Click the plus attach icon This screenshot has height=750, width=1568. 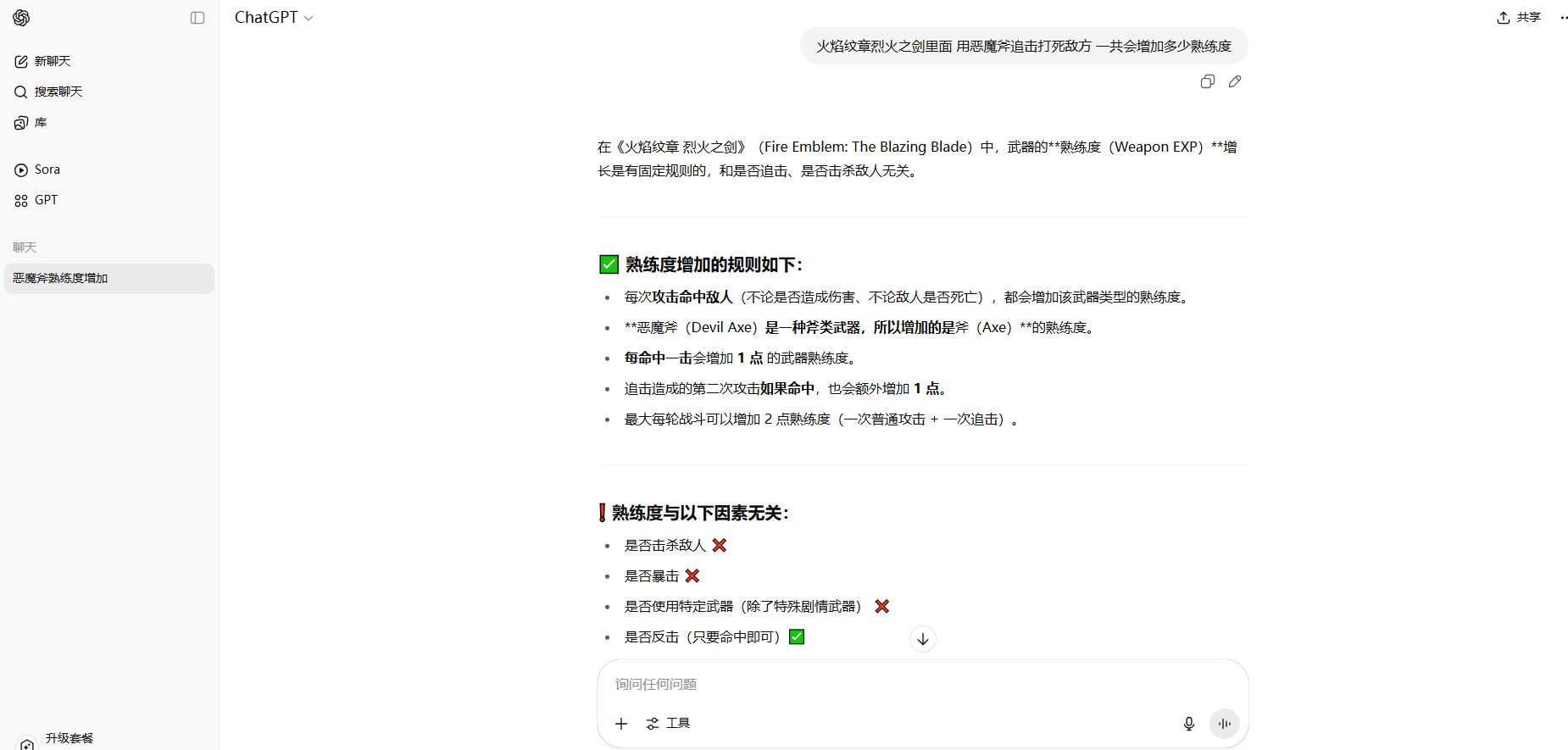pyautogui.click(x=621, y=723)
